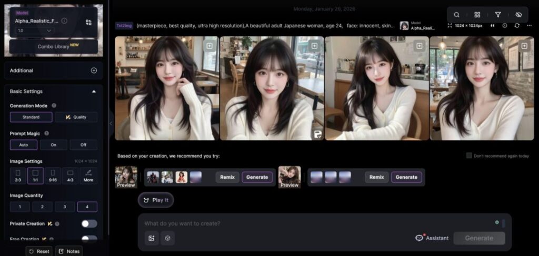Screen dimensions: 539x256
Task: Click the 3D cube icon in prompt box
Action: (167, 238)
